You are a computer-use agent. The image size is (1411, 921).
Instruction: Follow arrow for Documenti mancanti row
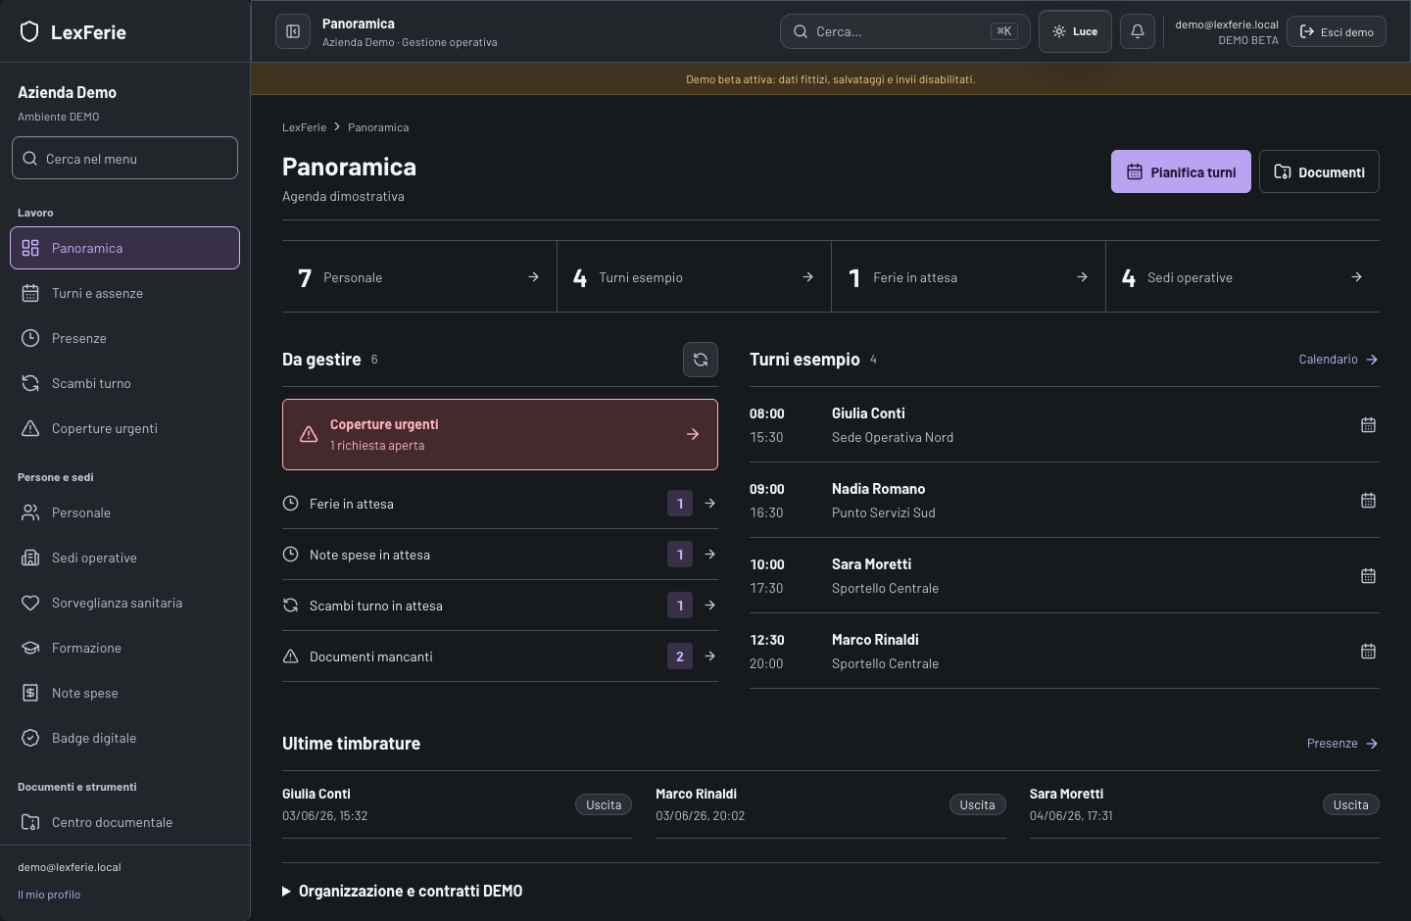click(x=709, y=656)
